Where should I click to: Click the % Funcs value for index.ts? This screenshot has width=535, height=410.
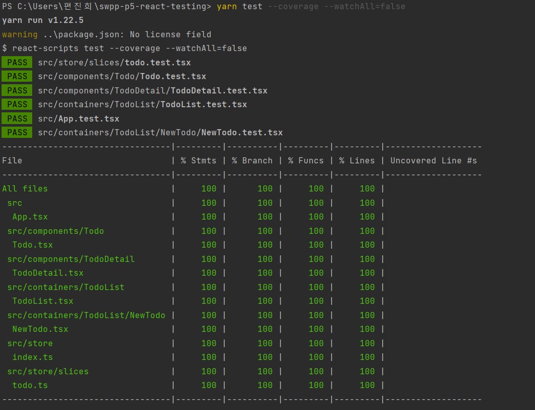(316, 357)
